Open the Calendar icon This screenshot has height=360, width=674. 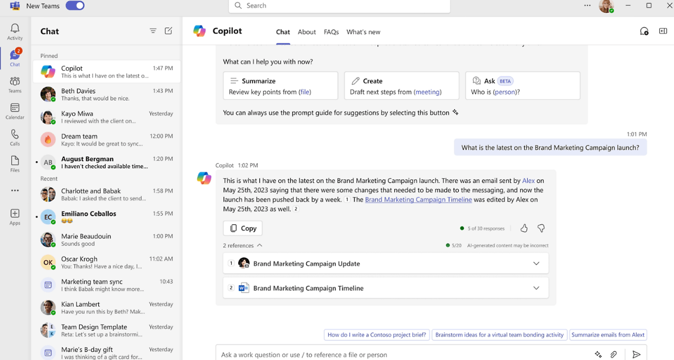tap(15, 111)
